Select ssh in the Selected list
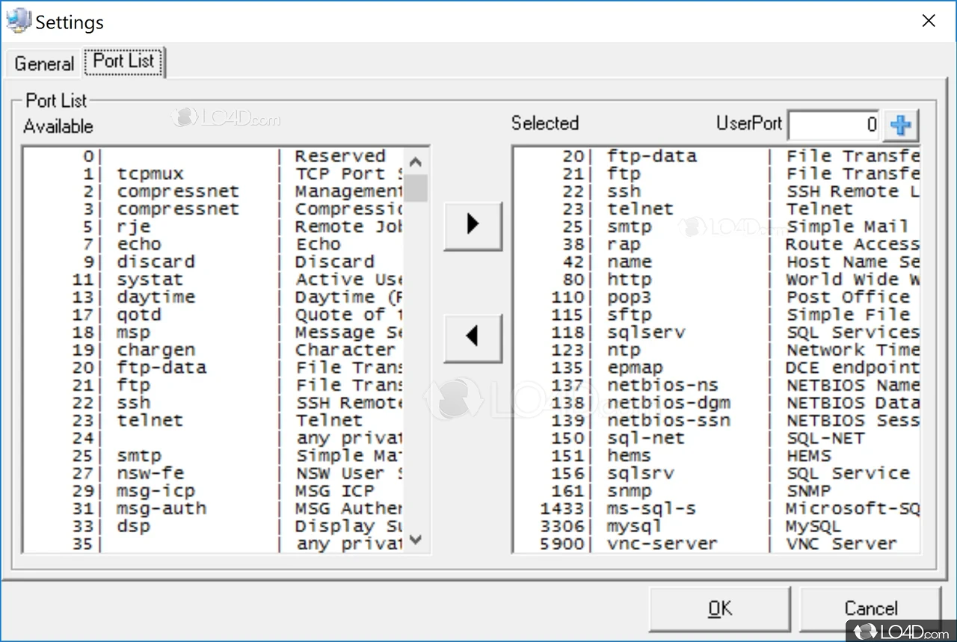957x642 pixels. [x=716, y=191]
